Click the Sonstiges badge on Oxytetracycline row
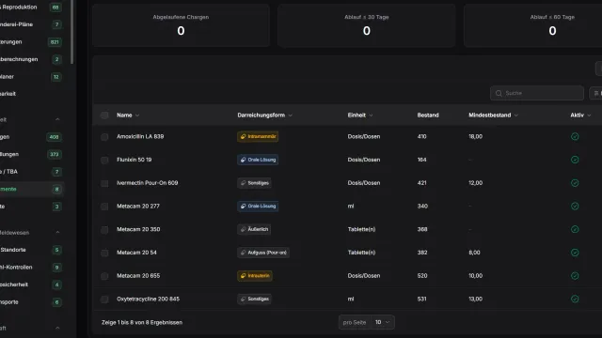Screen dimensions: 602x338 254,299
